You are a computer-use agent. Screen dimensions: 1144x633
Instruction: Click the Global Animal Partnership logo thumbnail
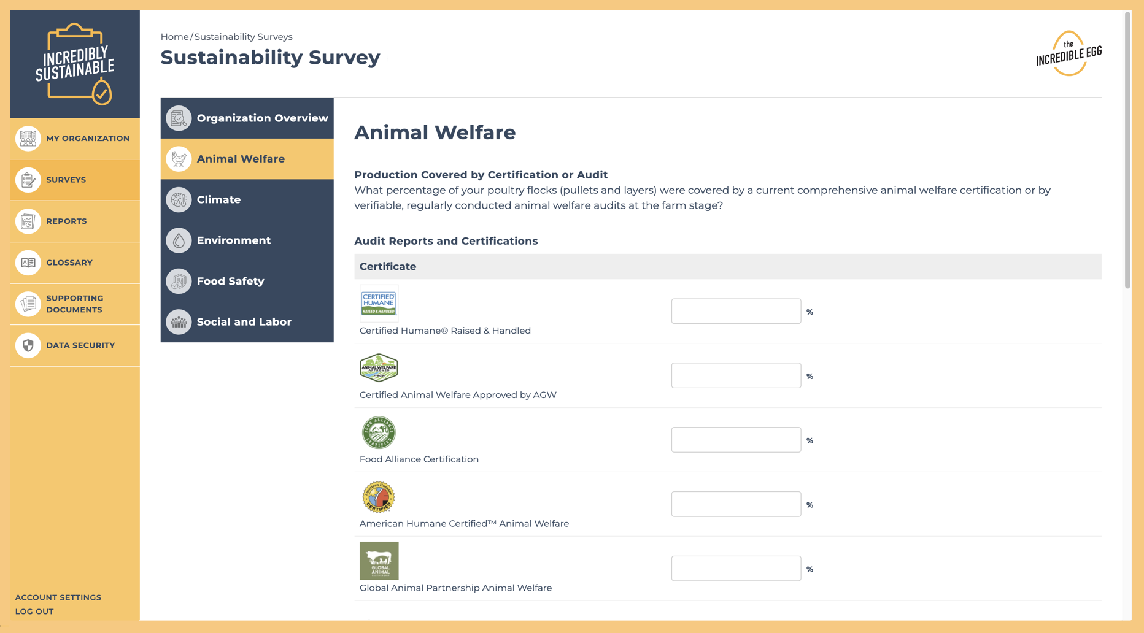[x=379, y=561]
